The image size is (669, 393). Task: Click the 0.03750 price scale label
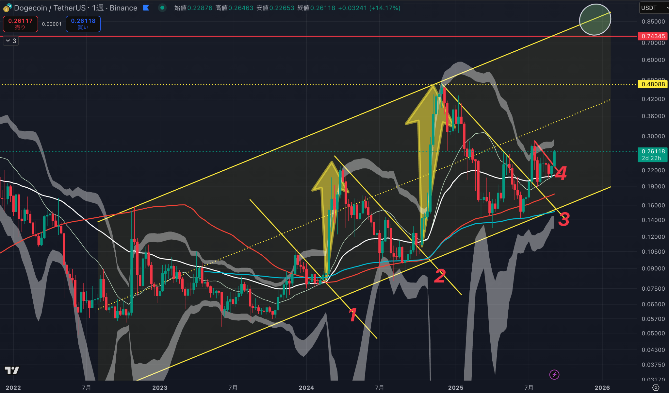(x=653, y=365)
